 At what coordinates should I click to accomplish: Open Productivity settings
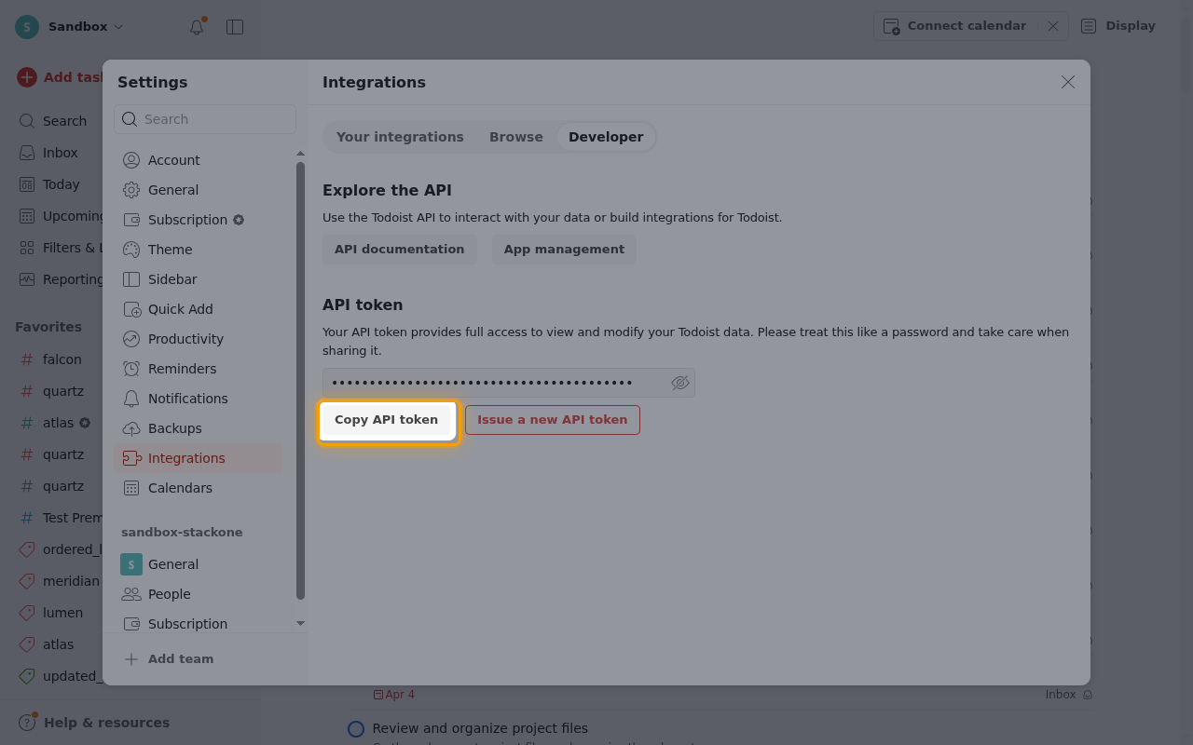coord(199,339)
